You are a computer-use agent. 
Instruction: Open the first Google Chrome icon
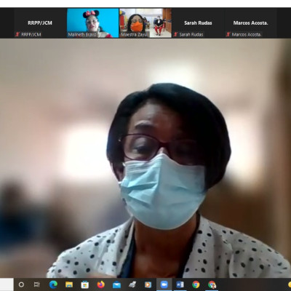(x=196, y=284)
